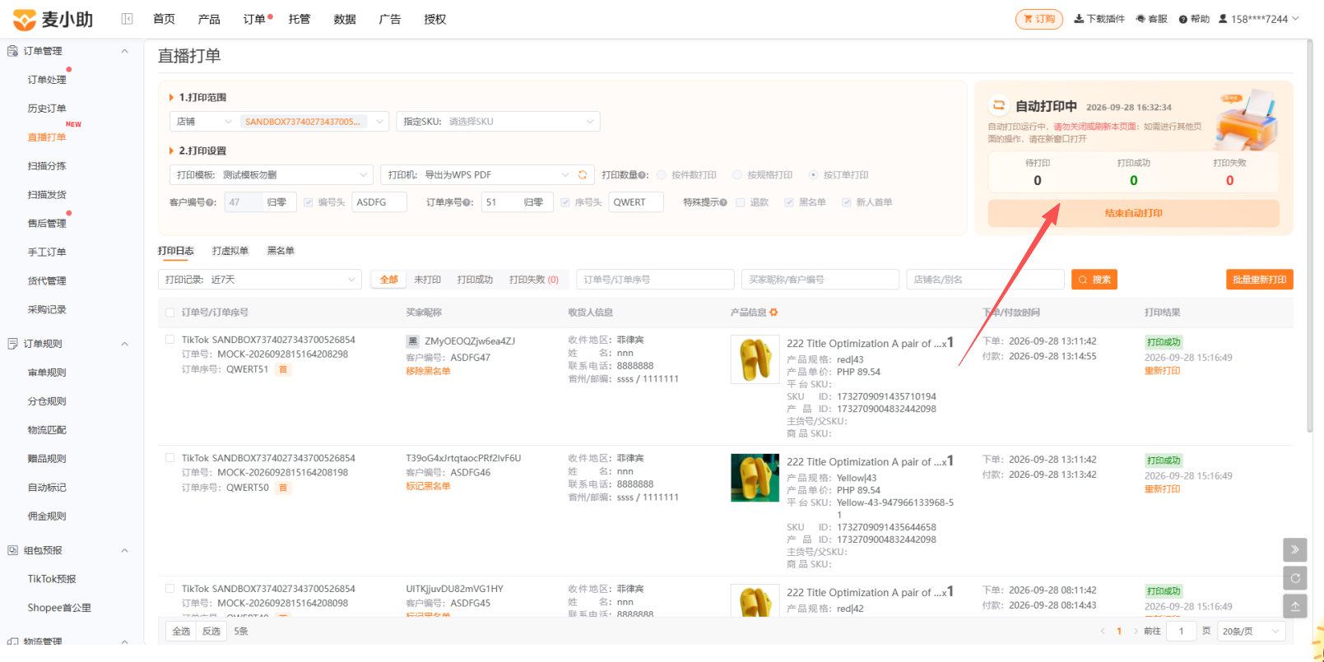Click the note icon beside QWERT50
This screenshot has width=1324, height=662.
click(x=283, y=488)
